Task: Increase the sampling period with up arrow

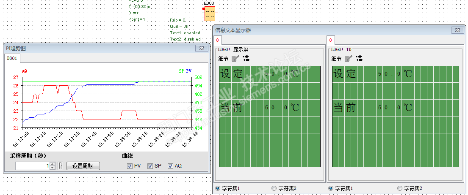Action: (x=53, y=164)
